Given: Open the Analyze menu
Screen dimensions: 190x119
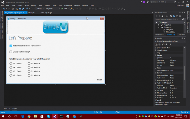Looking at the screenshot, I should point(77,6).
